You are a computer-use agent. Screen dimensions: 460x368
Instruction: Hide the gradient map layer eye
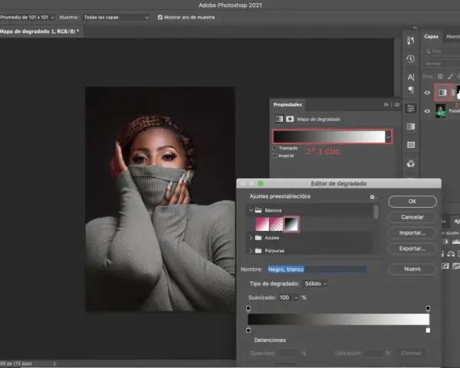pos(427,93)
